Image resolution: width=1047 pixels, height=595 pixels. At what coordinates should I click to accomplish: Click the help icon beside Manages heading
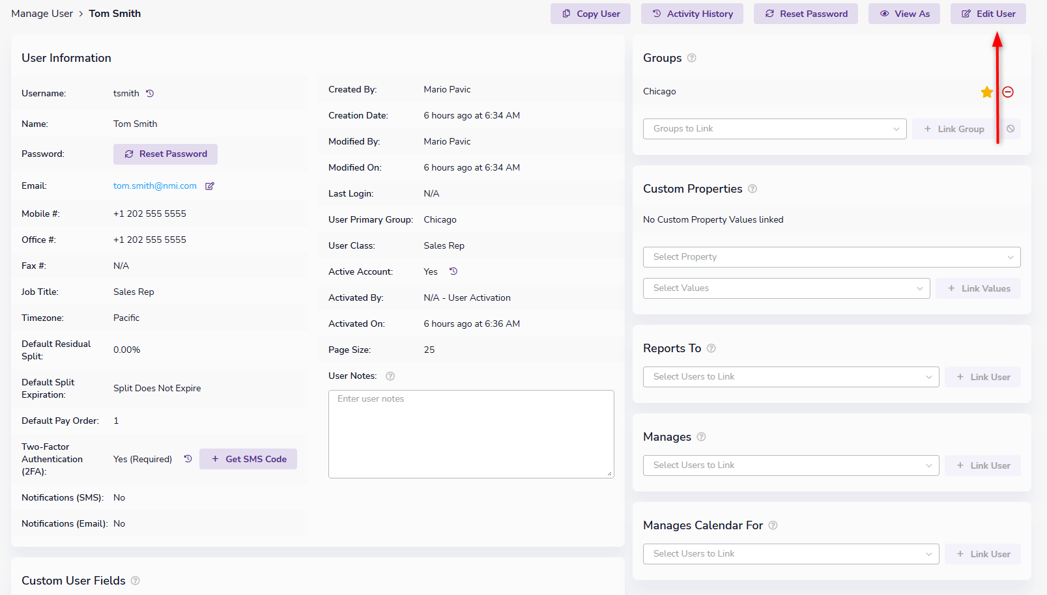(x=702, y=437)
